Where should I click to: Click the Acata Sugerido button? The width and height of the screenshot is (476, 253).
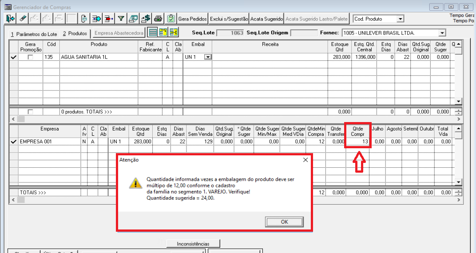click(266, 19)
